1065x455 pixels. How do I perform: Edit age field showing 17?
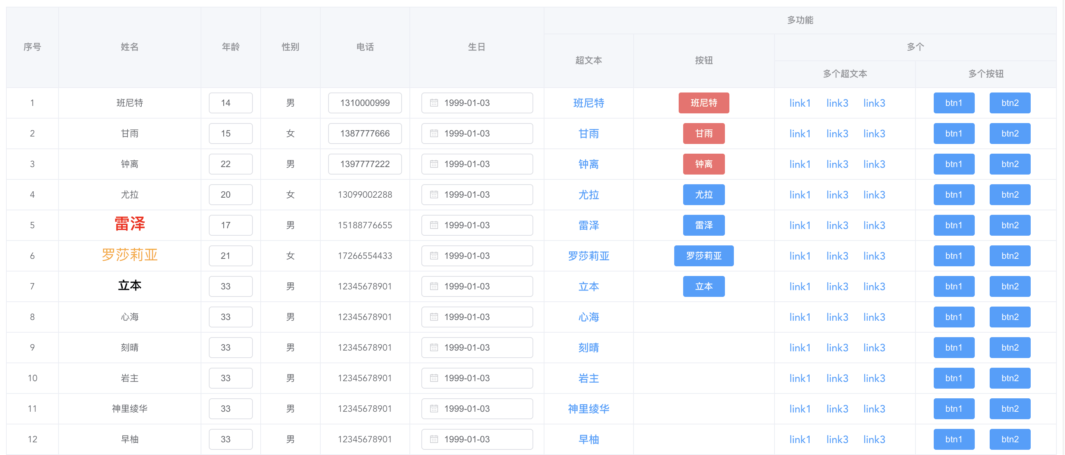coord(231,225)
